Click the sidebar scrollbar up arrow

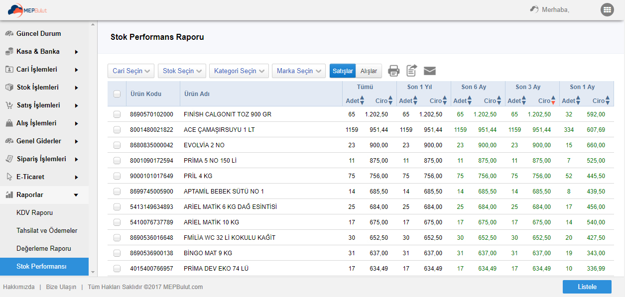(93, 25)
